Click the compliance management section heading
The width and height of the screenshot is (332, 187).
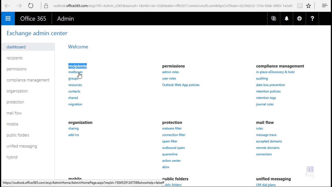coord(280,66)
